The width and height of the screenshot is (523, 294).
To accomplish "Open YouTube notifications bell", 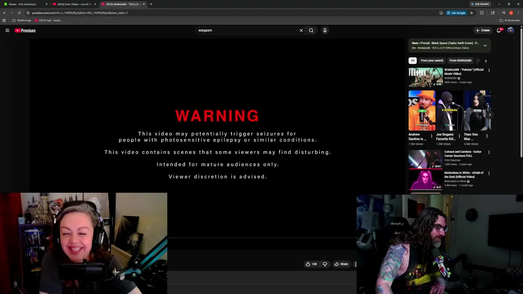I will (x=499, y=30).
